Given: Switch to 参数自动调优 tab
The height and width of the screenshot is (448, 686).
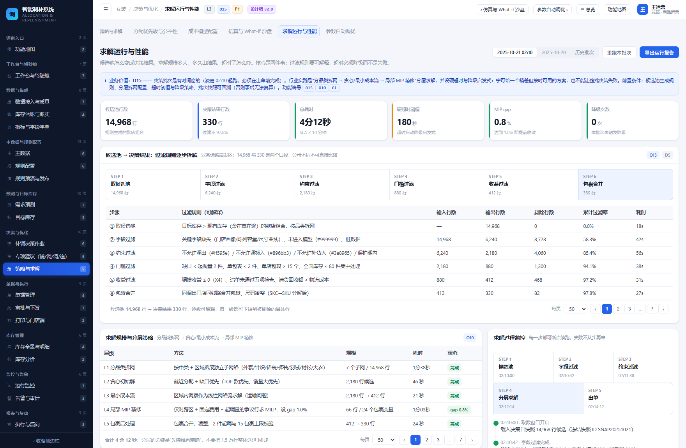Looking at the screenshot, I should coord(341,31).
